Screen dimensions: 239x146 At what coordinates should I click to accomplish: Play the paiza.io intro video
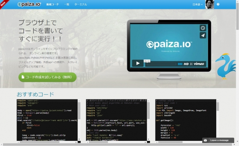(x=138, y=63)
